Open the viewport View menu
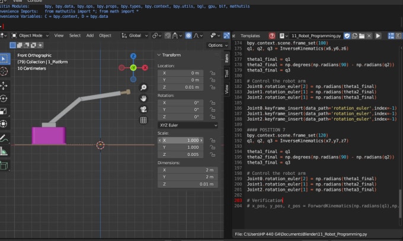Viewport: 403px width, 241px height. (59, 35)
